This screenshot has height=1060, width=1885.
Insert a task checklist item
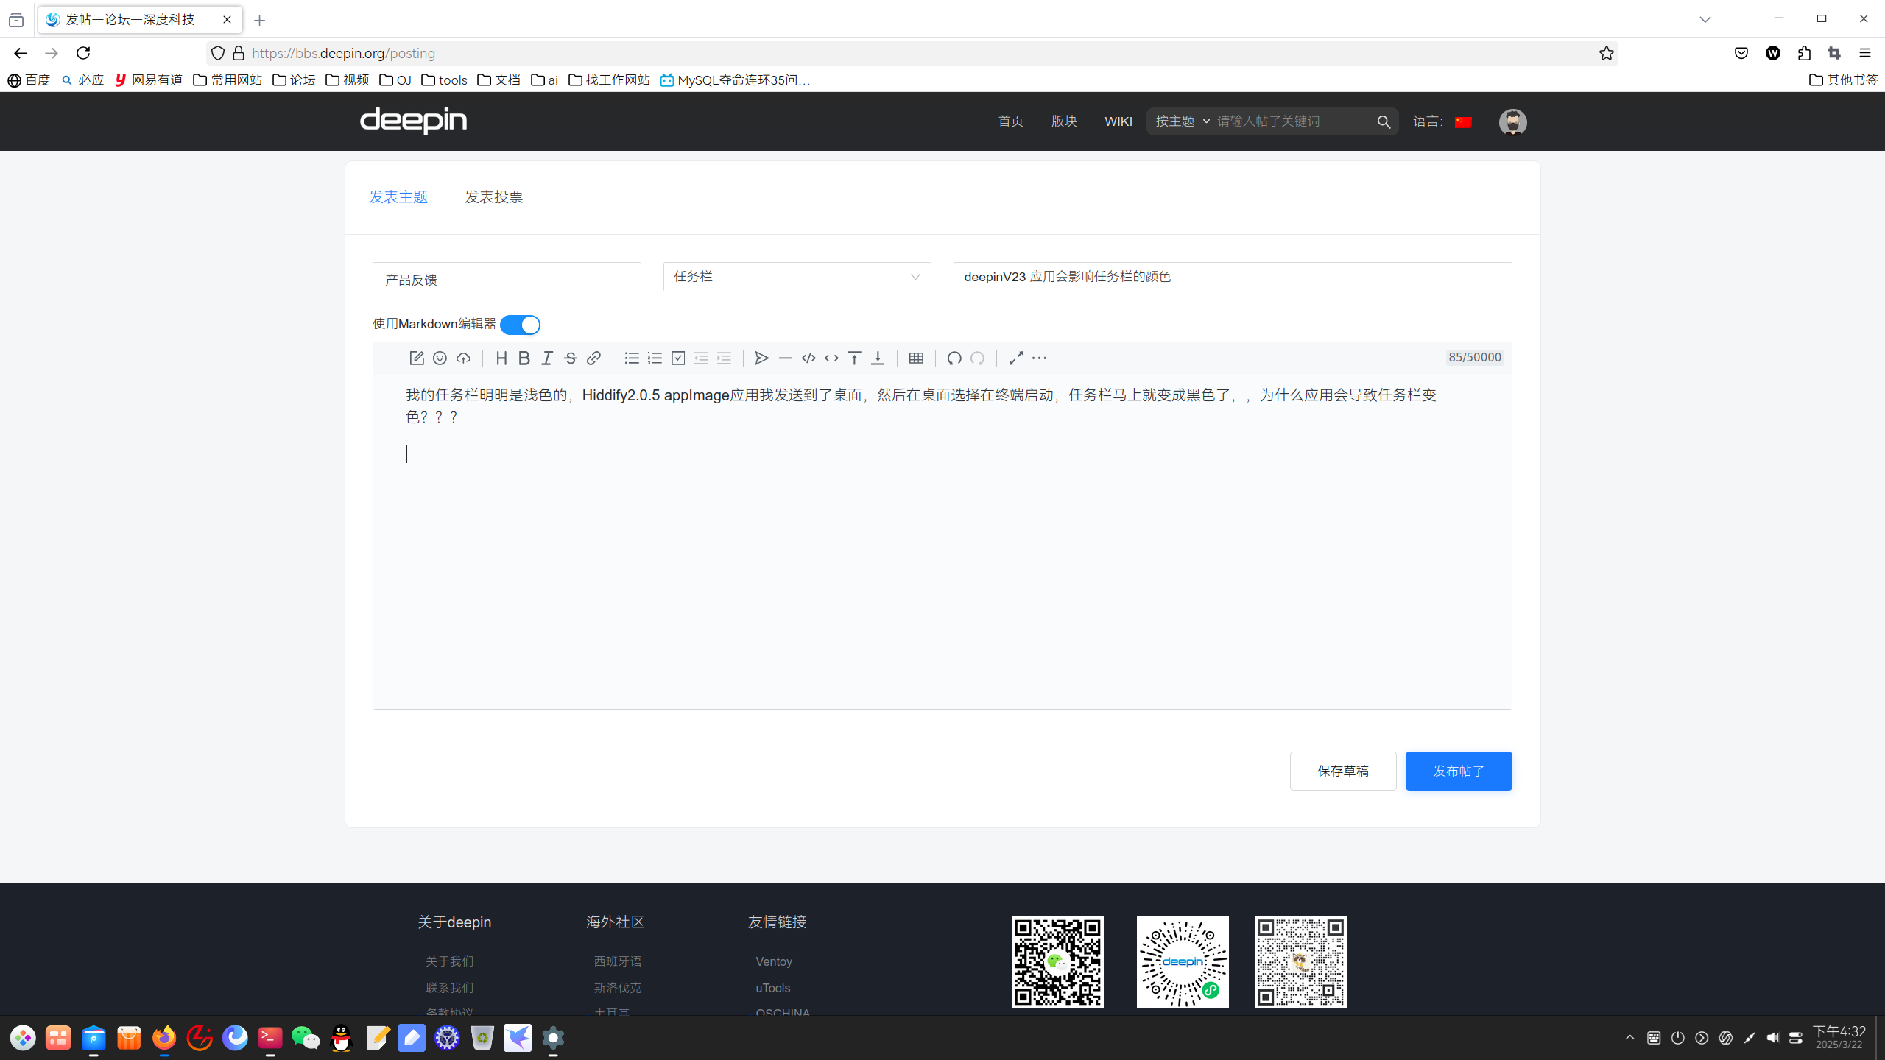(678, 358)
